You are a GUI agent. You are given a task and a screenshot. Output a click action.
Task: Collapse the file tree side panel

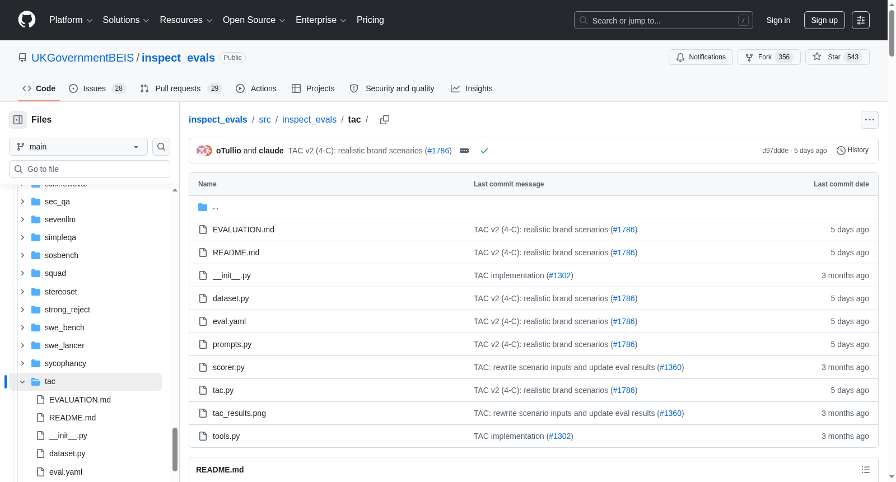coord(18,120)
